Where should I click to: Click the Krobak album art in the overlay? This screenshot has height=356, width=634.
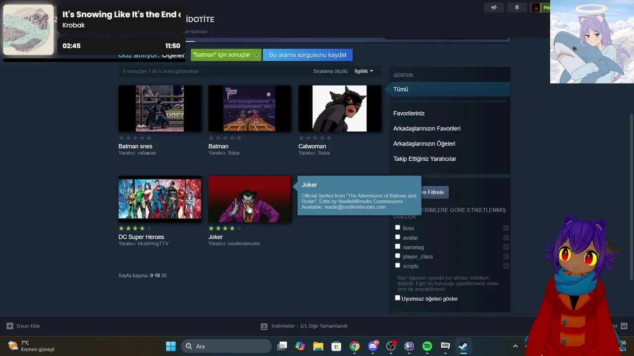(28, 30)
